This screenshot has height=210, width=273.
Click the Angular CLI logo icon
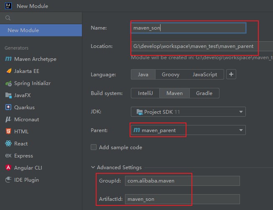[x=8, y=167]
